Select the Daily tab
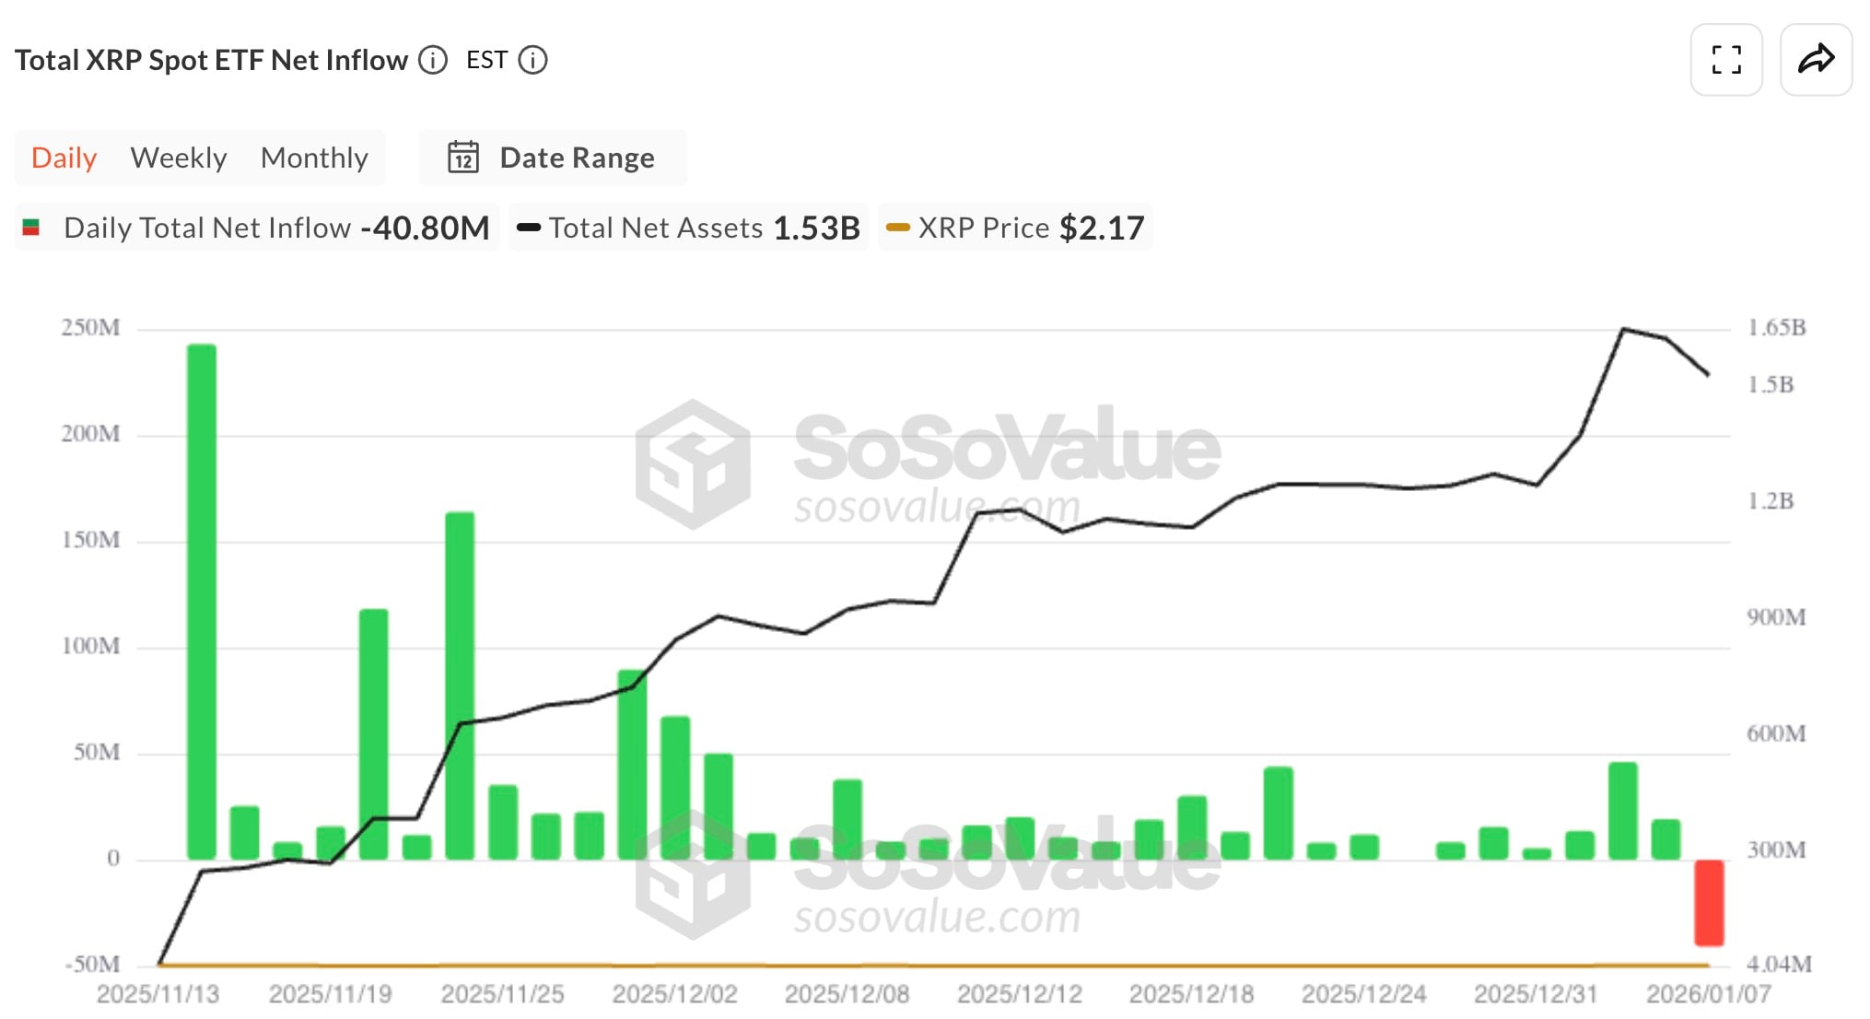 (x=63, y=157)
